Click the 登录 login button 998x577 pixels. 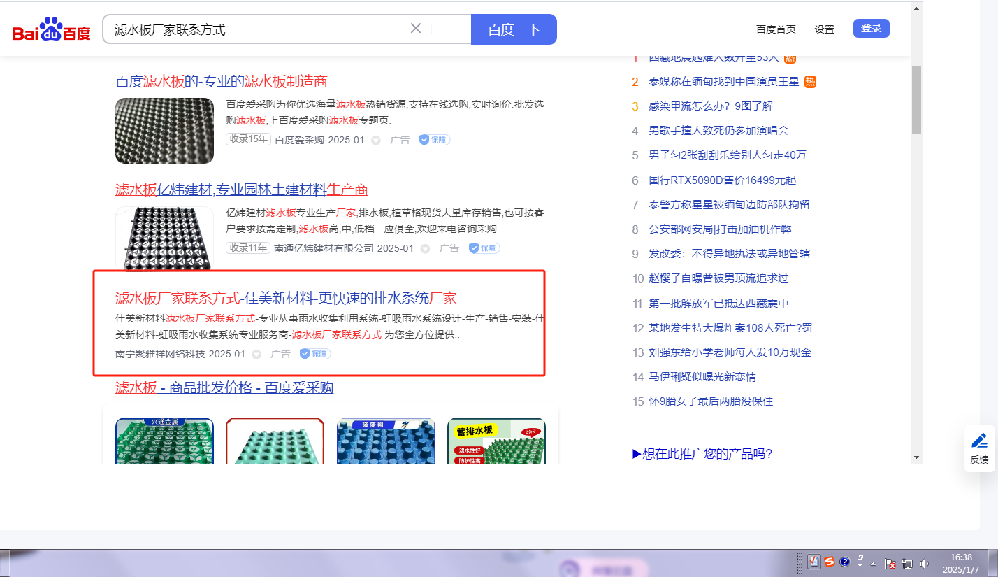(x=872, y=29)
